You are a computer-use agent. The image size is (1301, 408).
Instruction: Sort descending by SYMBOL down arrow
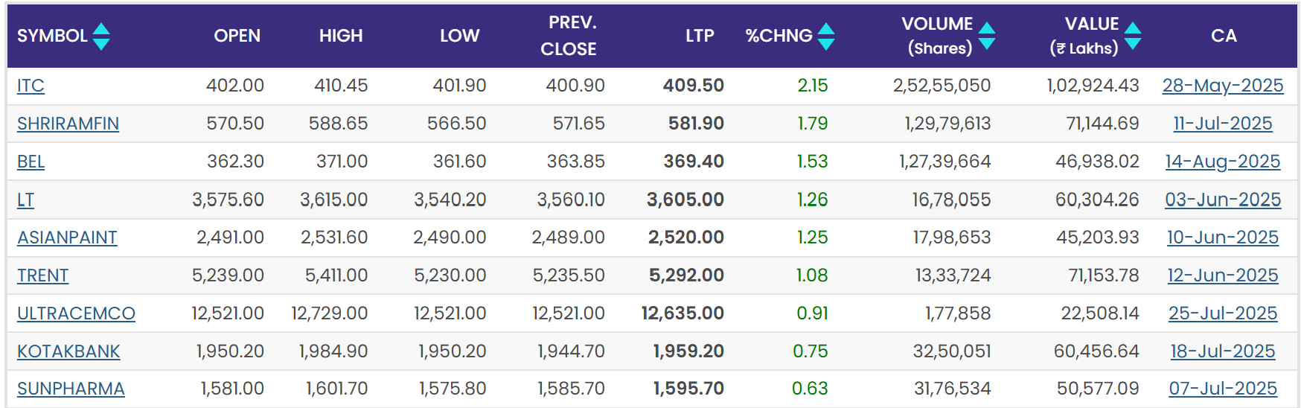[101, 44]
